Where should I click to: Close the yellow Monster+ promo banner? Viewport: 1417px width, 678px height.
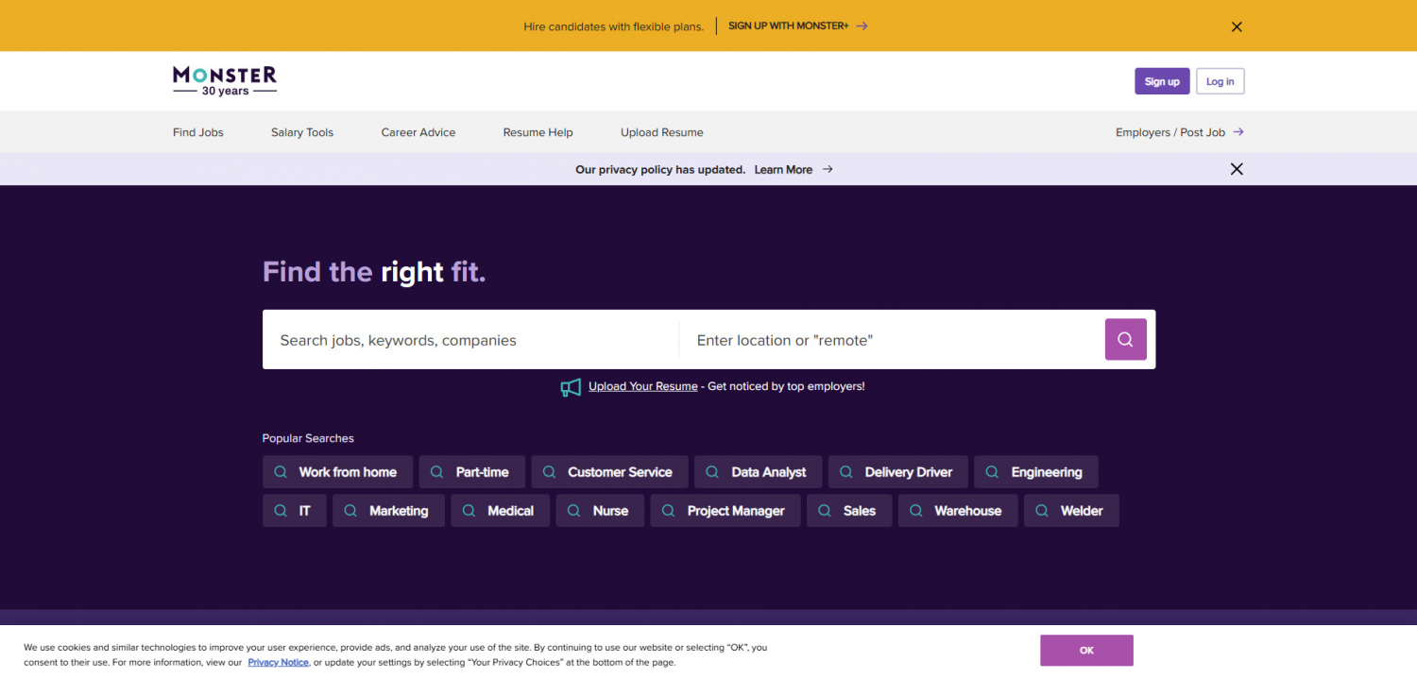tap(1237, 26)
